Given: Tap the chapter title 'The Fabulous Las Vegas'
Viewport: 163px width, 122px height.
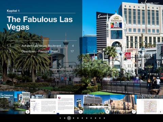Looking at the screenshot, I should click(40, 23).
